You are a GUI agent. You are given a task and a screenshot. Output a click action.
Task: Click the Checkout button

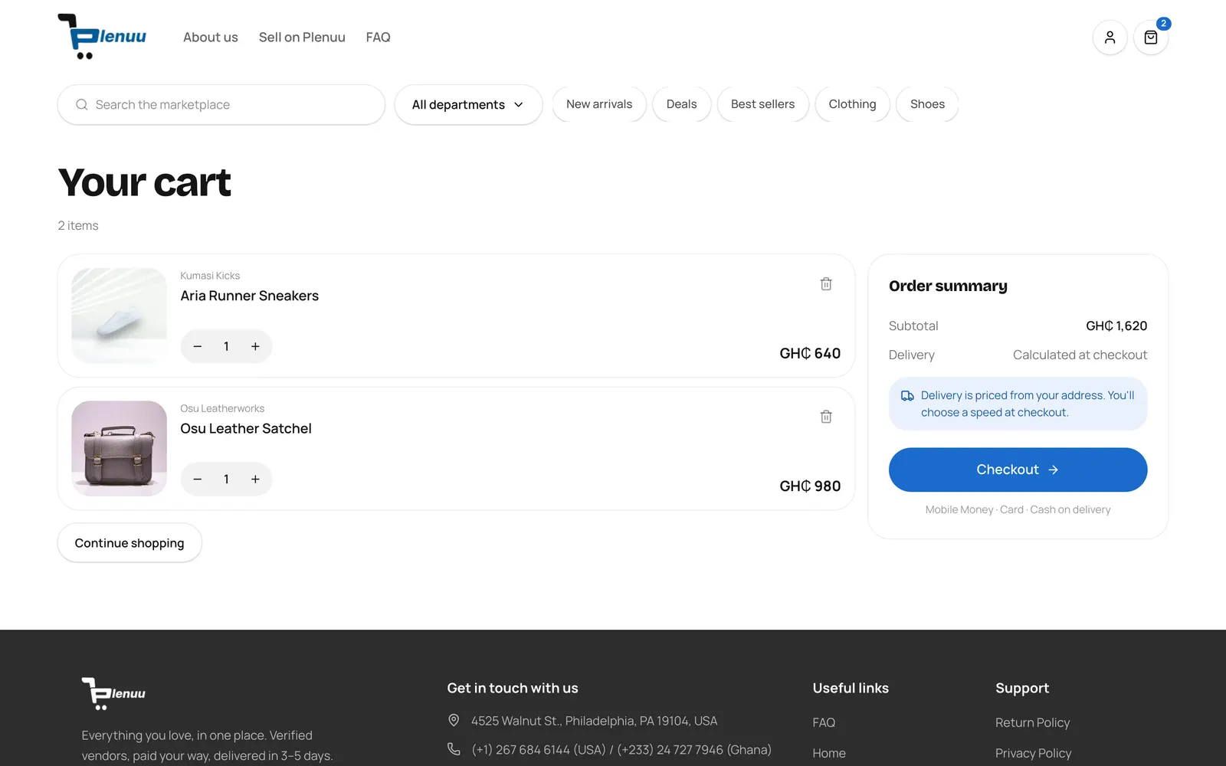tap(1018, 470)
